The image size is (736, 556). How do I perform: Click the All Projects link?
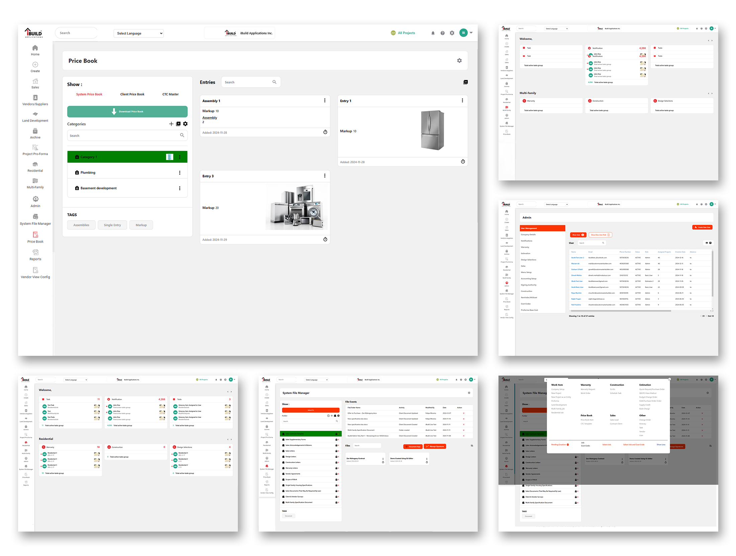tap(406, 33)
